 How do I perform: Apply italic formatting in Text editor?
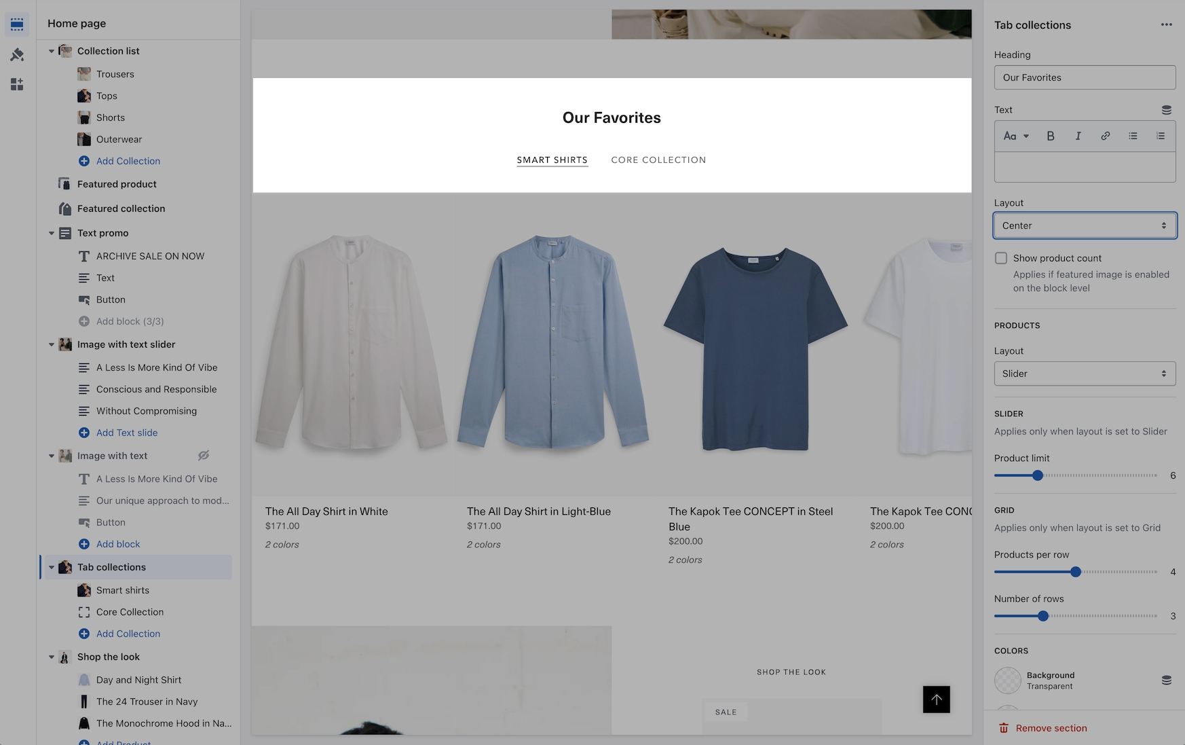[x=1078, y=136]
